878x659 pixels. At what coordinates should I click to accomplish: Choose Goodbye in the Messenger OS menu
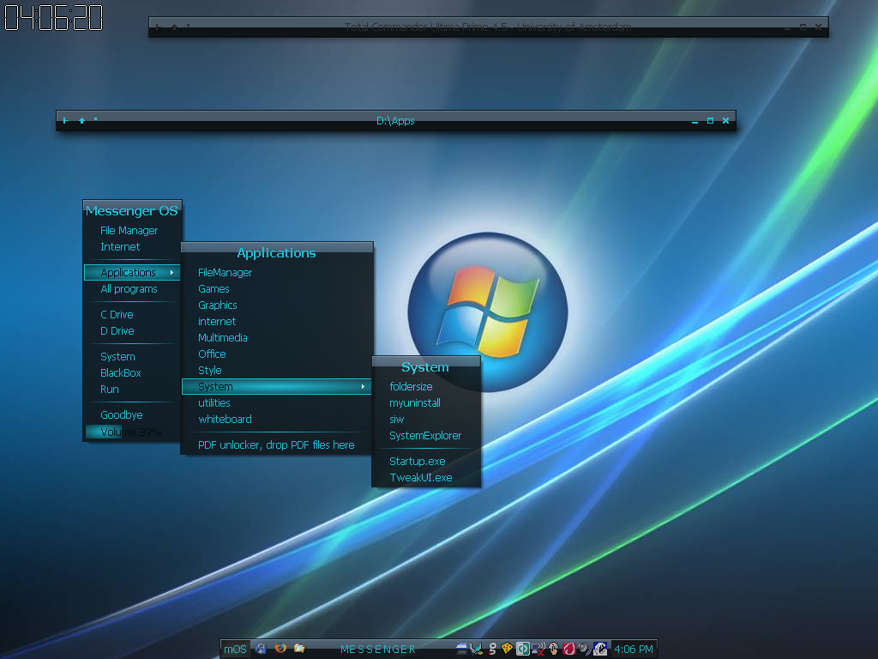tap(122, 414)
